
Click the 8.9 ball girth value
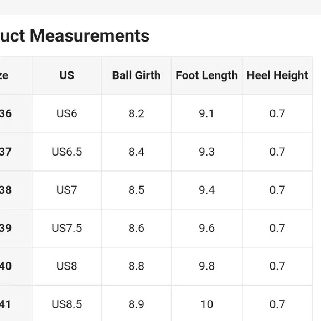(136, 304)
